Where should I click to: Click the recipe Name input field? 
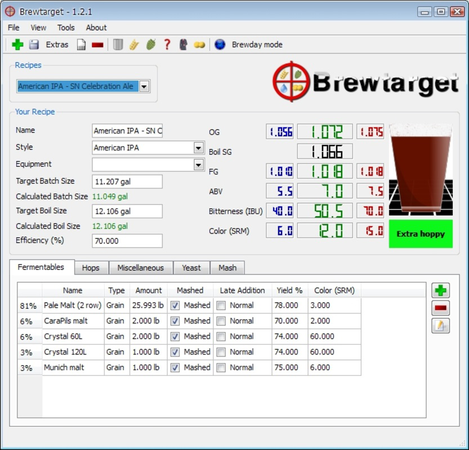click(x=127, y=131)
